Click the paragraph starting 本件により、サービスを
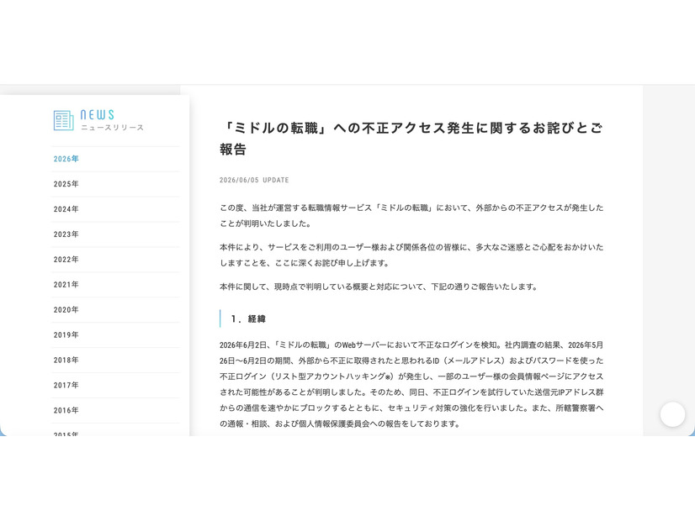The image size is (695, 521). pyautogui.click(x=411, y=255)
